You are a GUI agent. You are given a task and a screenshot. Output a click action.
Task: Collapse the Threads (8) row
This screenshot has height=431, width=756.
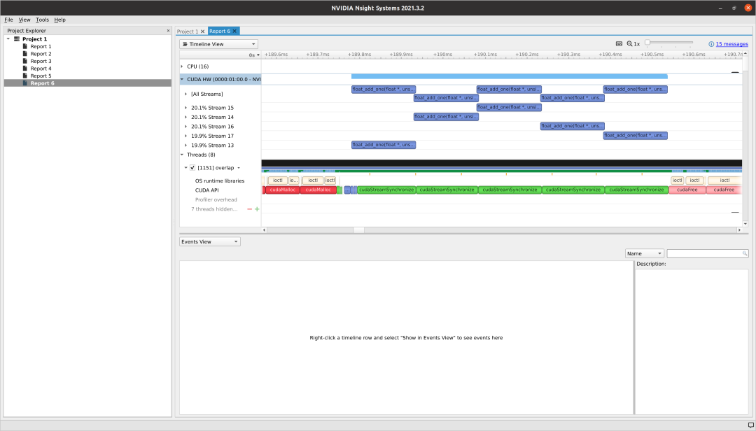tap(182, 155)
